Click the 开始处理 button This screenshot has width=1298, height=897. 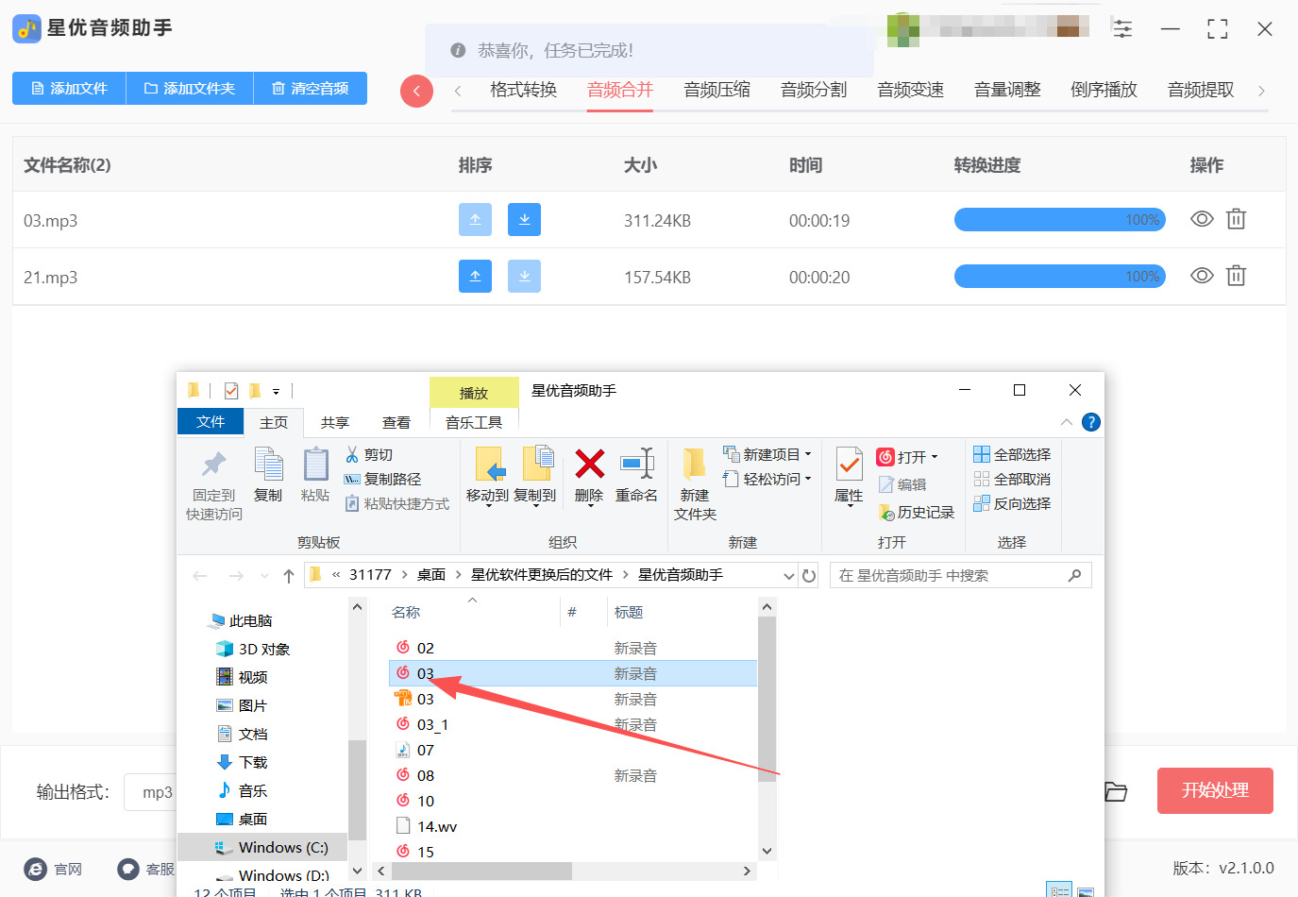coord(1215,791)
